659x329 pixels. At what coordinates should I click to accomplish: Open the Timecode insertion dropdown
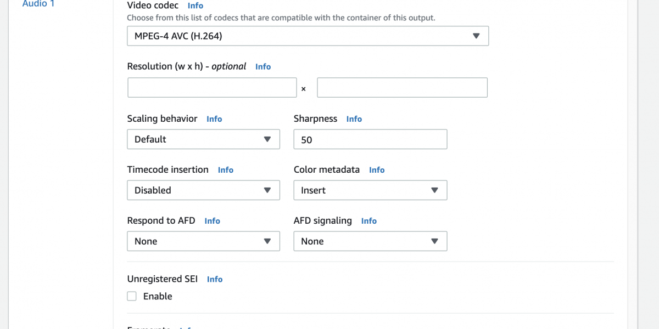[203, 190]
